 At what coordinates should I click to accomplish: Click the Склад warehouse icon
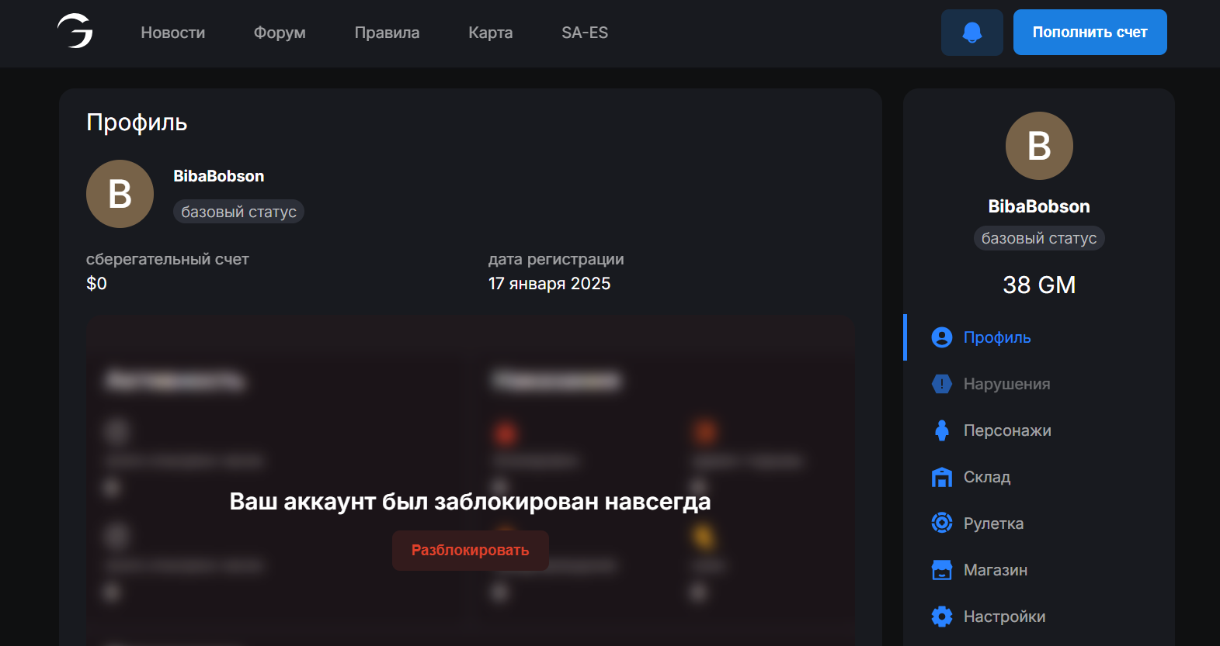[x=941, y=477]
